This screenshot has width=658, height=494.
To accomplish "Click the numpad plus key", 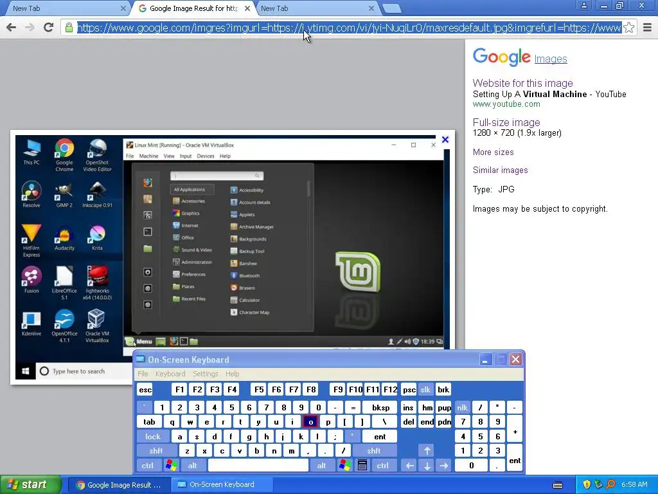I will 515,429.
